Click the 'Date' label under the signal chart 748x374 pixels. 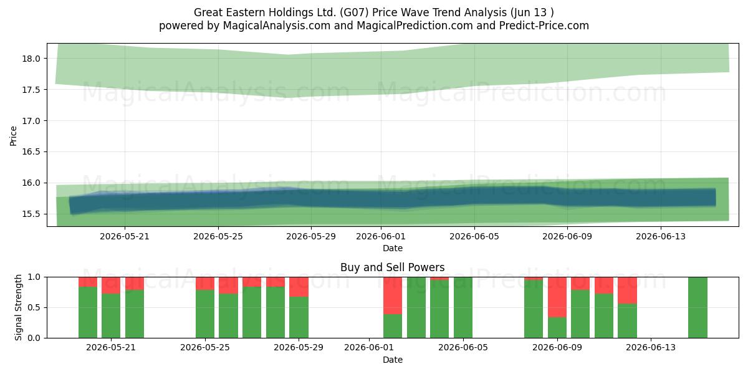[x=393, y=360]
